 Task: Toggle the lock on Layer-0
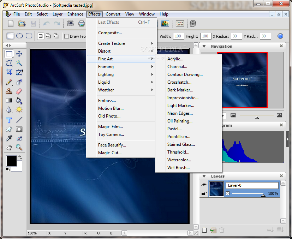pos(204,193)
